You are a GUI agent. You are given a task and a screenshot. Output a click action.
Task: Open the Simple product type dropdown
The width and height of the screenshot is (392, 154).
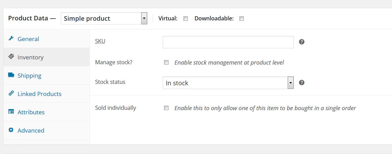(104, 18)
